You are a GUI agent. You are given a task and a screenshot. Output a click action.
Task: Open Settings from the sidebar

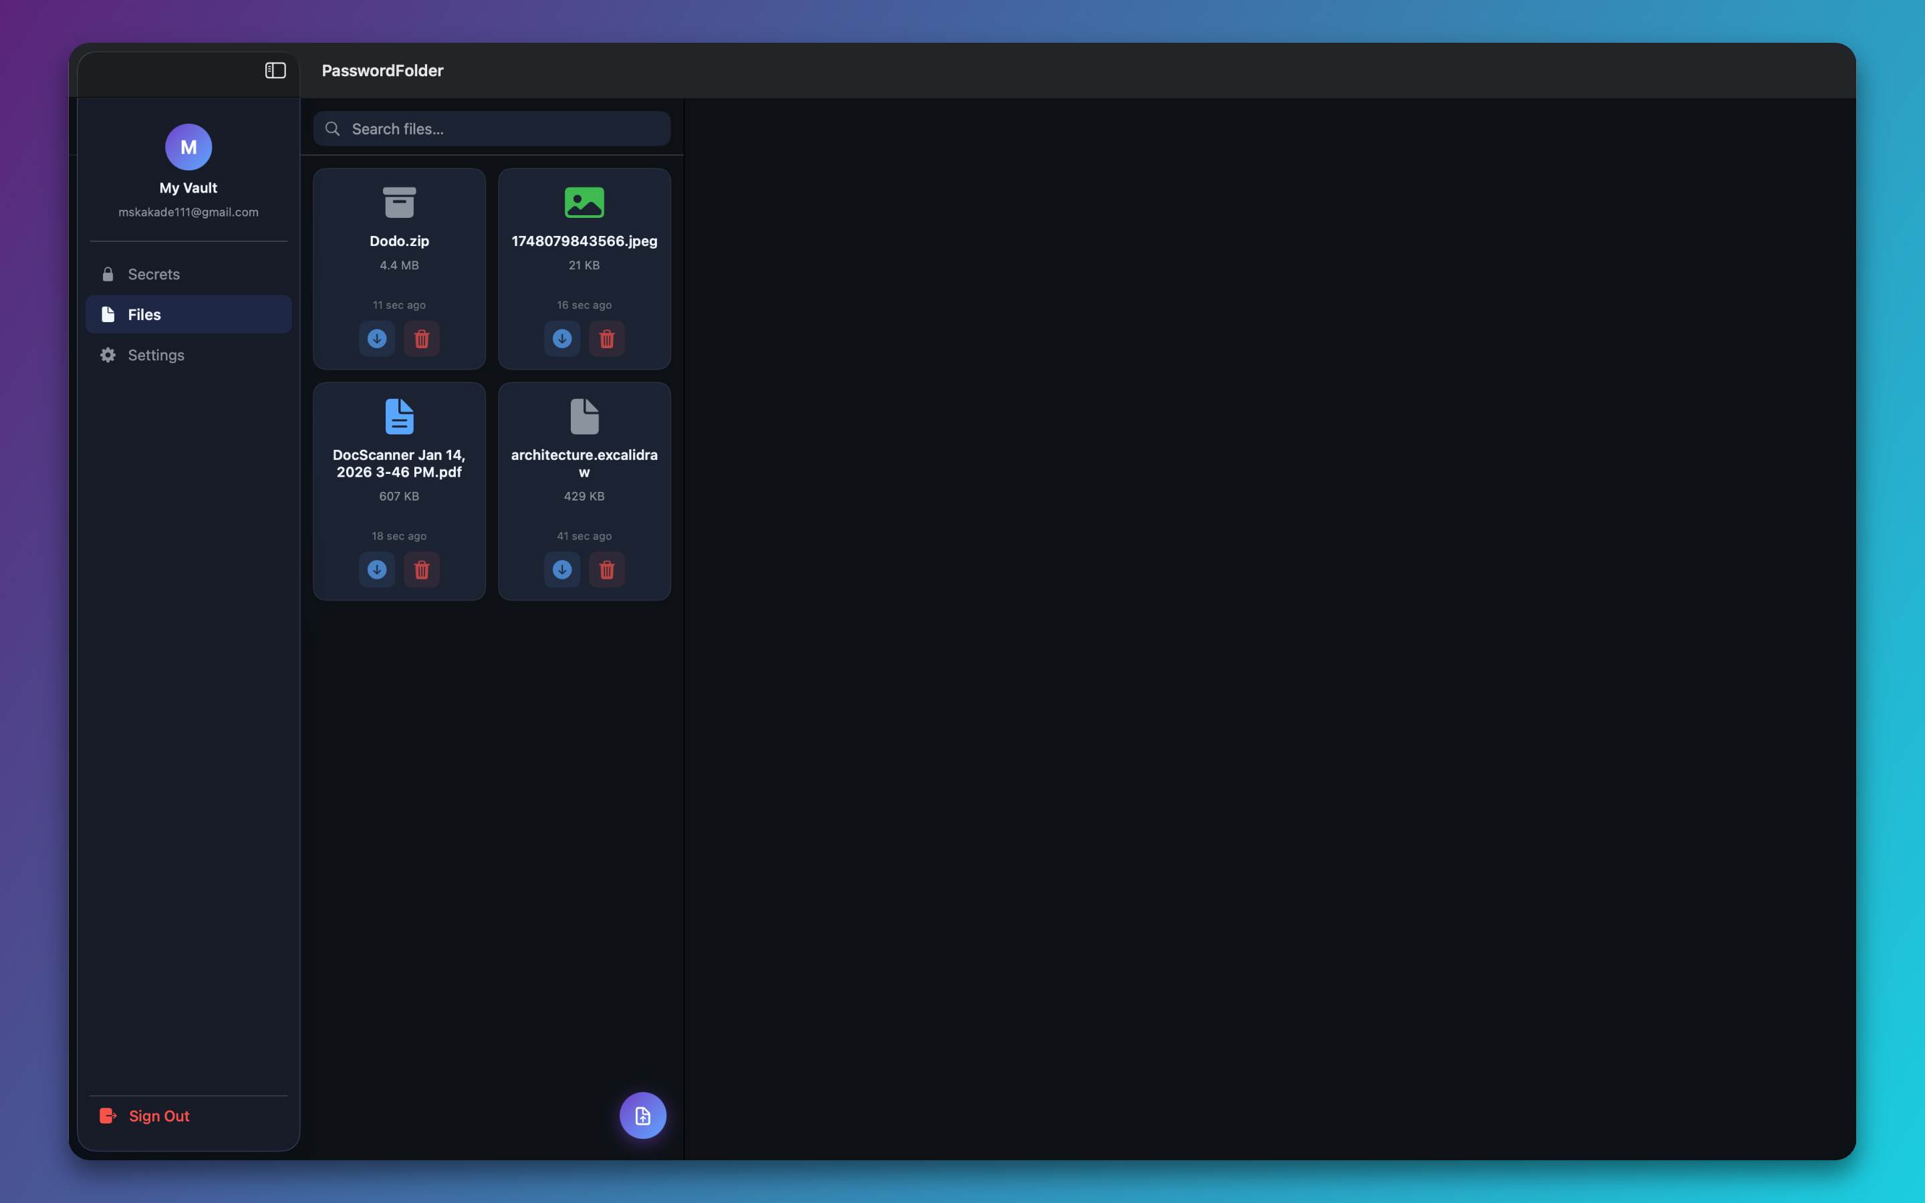(156, 355)
